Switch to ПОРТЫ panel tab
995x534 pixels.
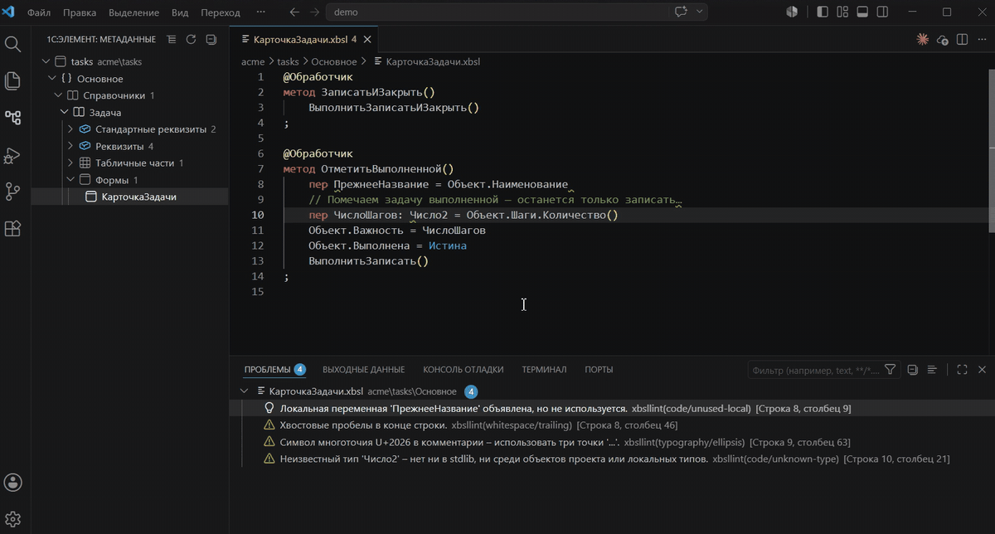(x=599, y=369)
